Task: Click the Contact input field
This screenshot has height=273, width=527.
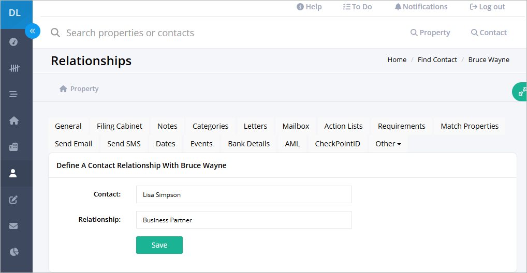Action: point(244,194)
